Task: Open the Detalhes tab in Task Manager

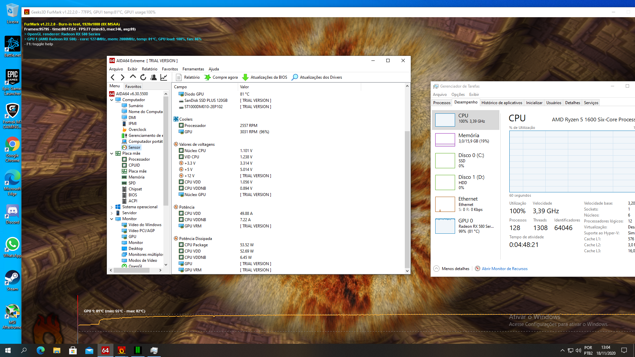Action: pyautogui.click(x=572, y=103)
